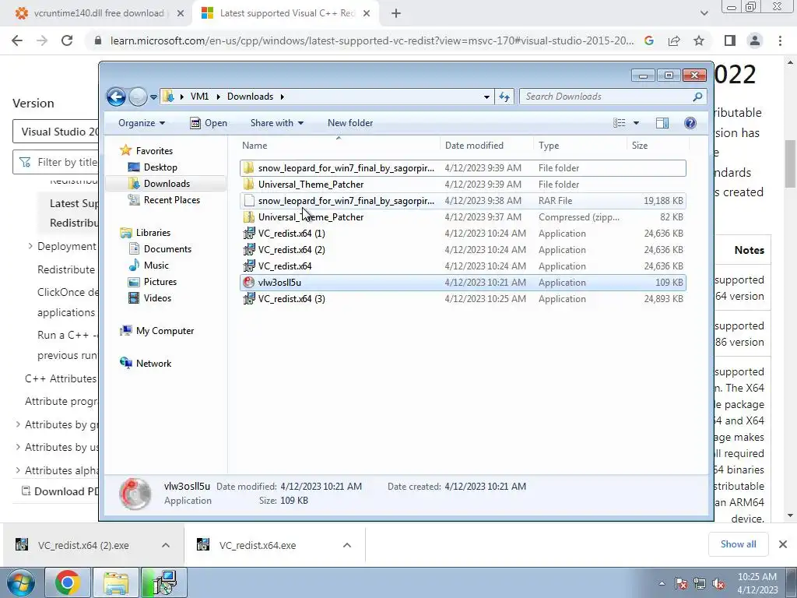Switch to the vcruntime140.dll free download tab
This screenshot has height=598, width=797.
[99, 13]
